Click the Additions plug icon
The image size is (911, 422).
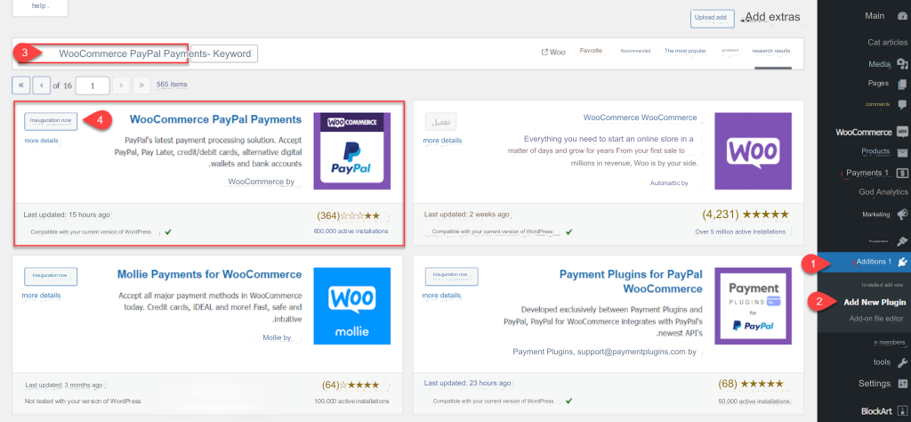tap(902, 262)
